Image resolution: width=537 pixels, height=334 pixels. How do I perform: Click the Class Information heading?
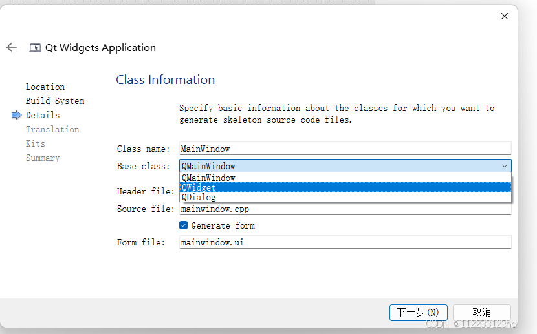(166, 79)
